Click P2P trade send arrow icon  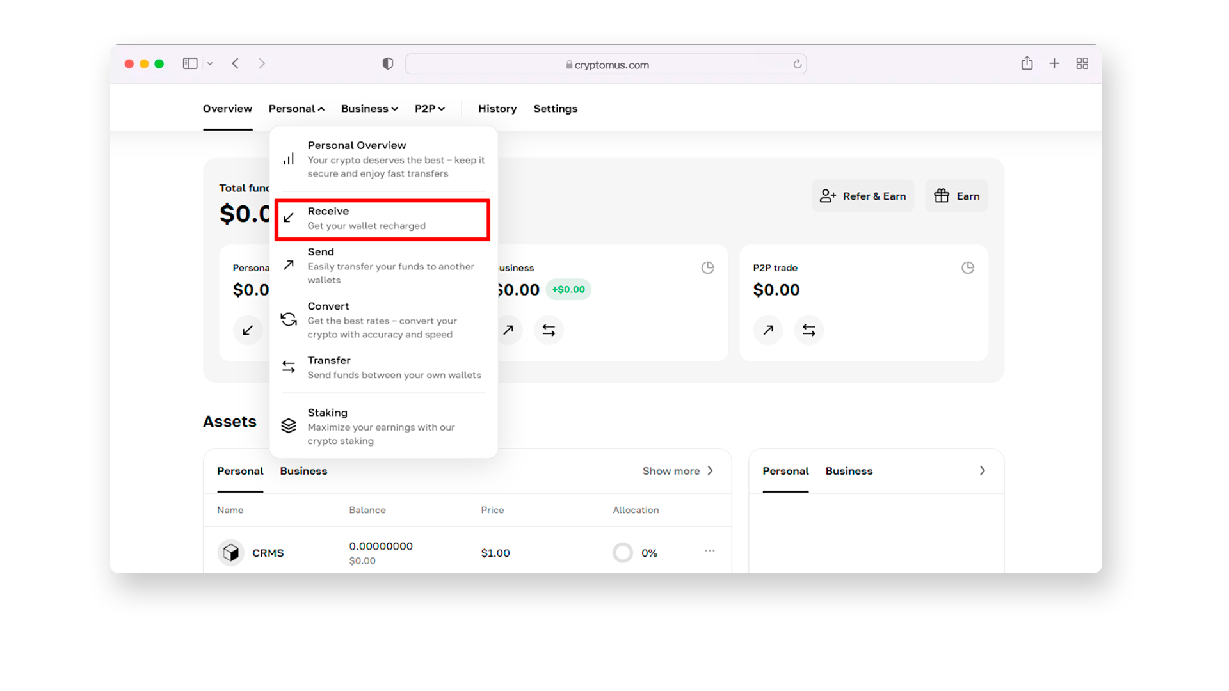768,330
